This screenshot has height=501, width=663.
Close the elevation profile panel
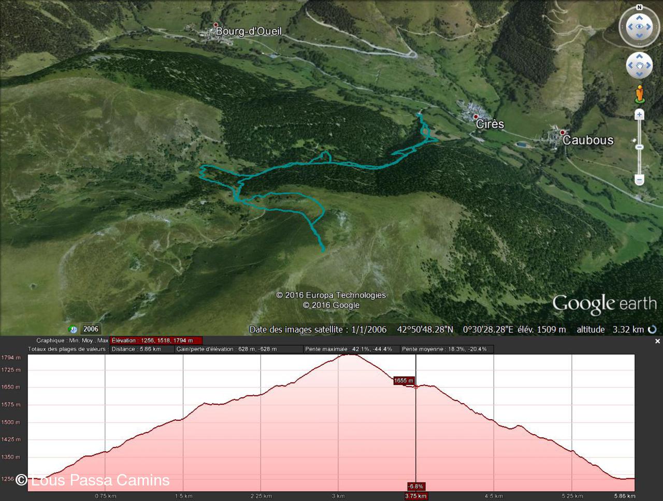point(657,341)
